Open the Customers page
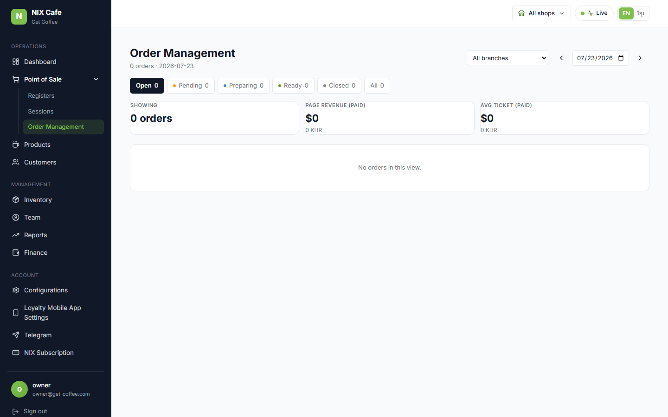The height and width of the screenshot is (417, 668). pyautogui.click(x=56, y=162)
